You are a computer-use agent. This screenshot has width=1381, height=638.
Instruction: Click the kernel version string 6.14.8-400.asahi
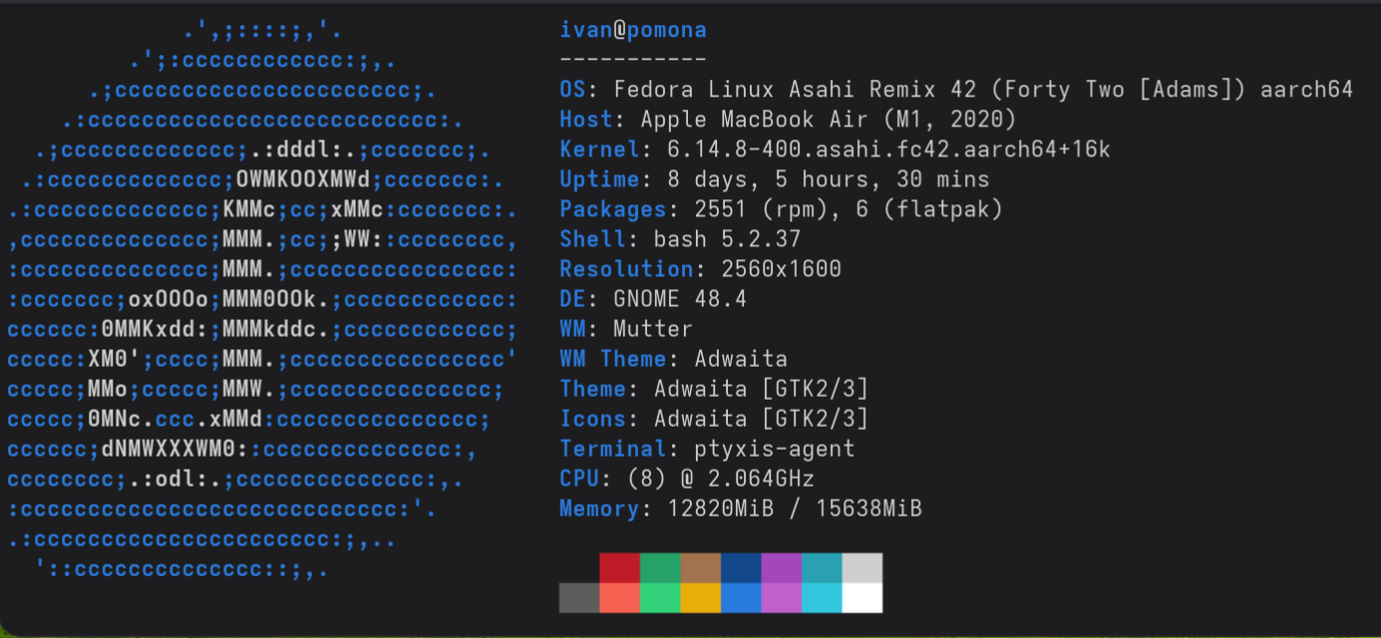click(x=875, y=150)
